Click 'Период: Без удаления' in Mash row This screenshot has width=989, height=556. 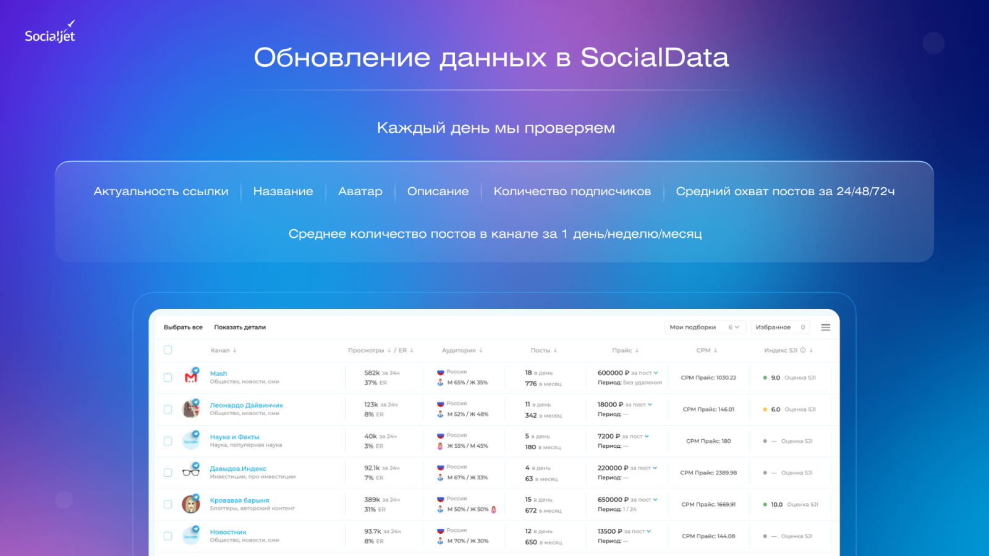coord(630,382)
